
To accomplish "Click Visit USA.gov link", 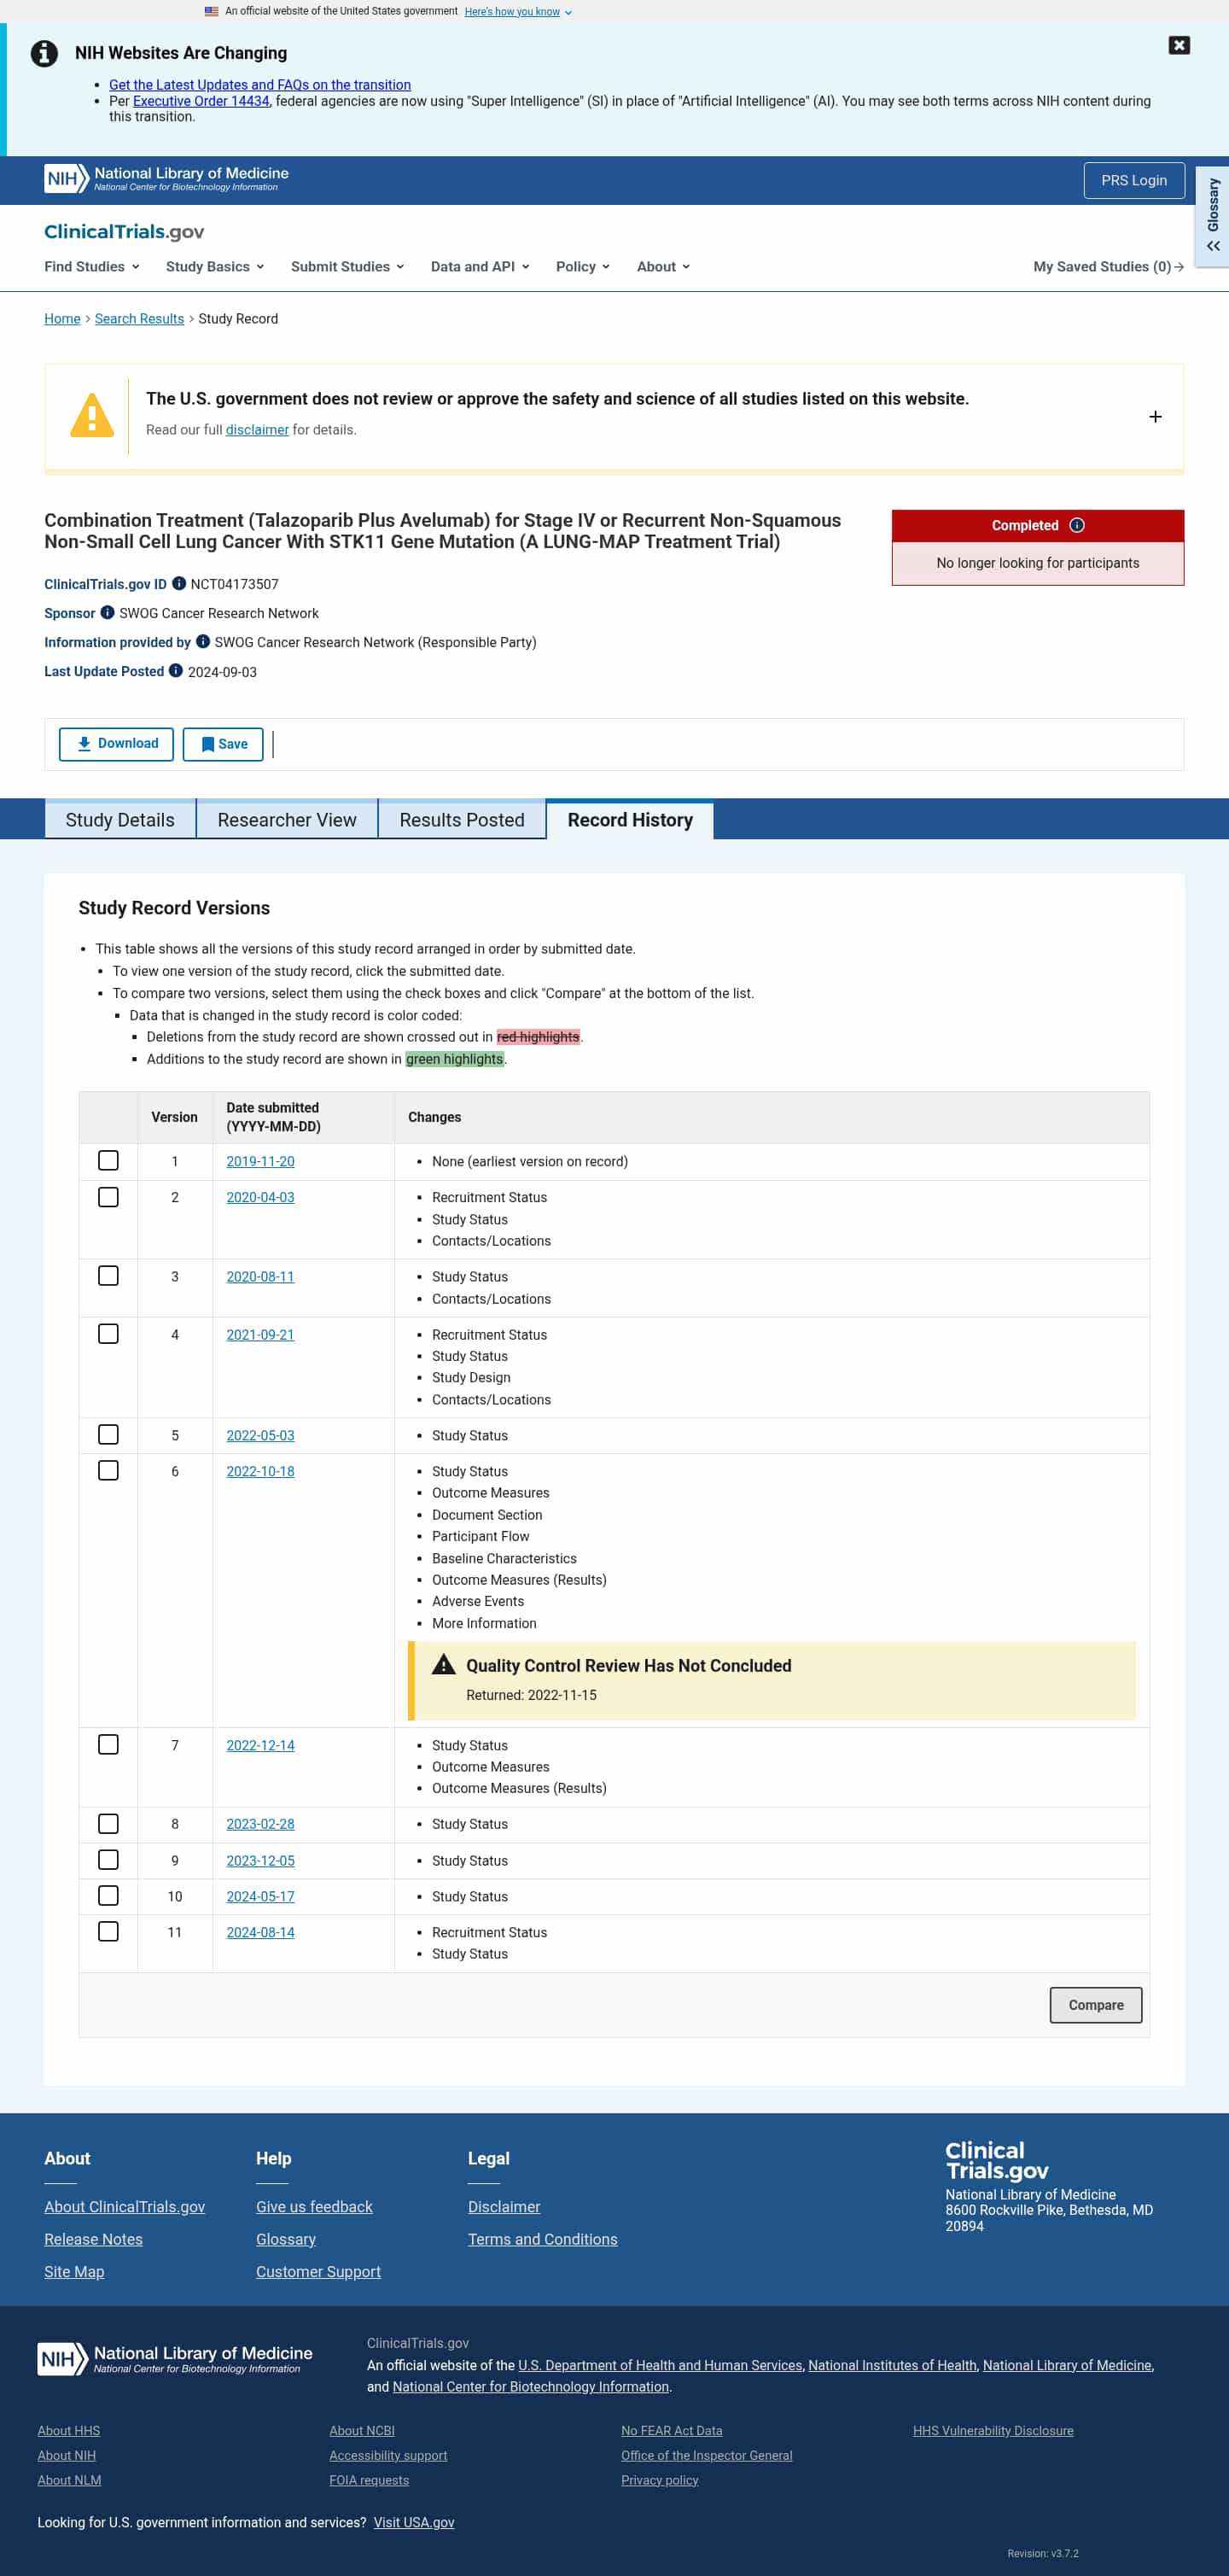I will [414, 2522].
